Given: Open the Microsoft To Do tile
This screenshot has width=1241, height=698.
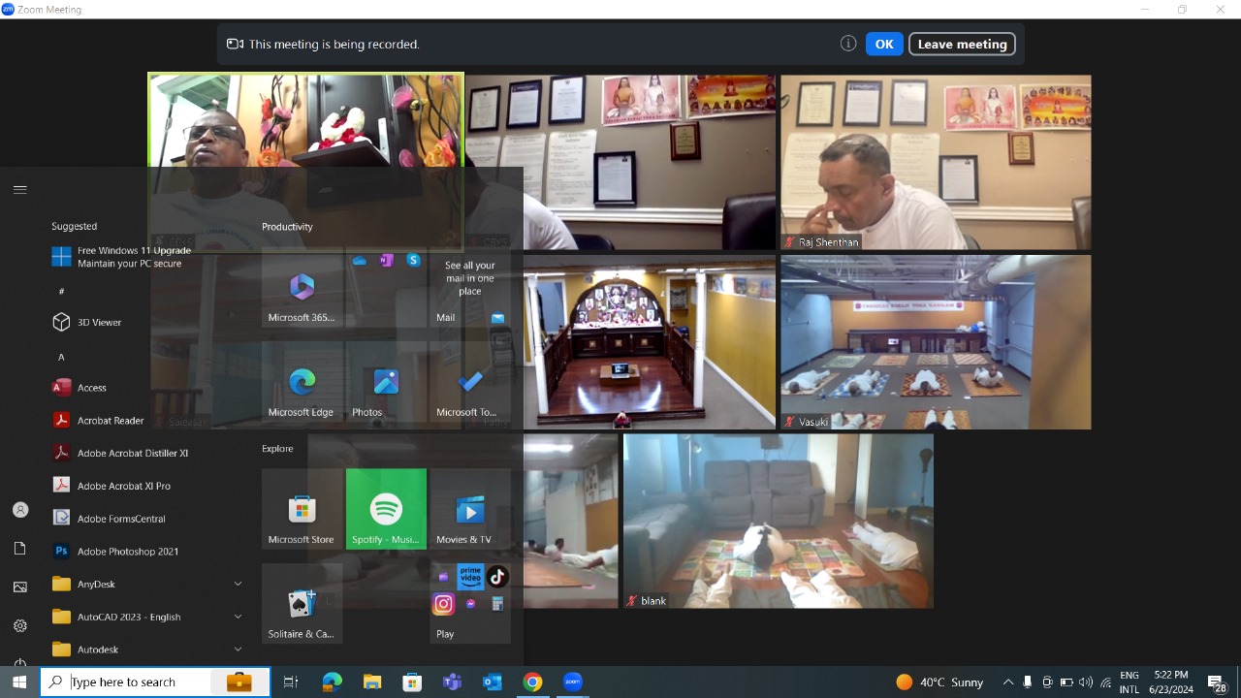Looking at the screenshot, I should (470, 381).
